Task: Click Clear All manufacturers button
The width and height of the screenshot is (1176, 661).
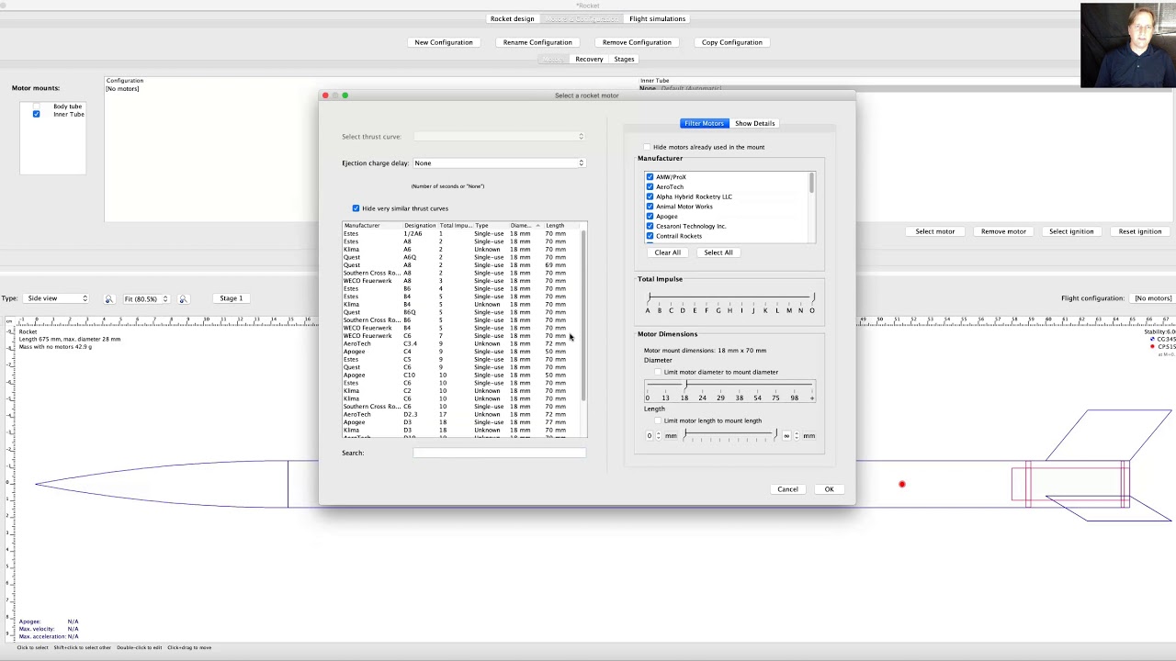Action: (668, 252)
